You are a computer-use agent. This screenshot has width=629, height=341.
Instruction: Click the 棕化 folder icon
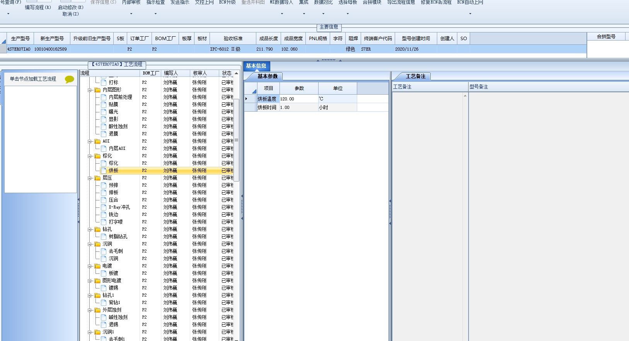97,156
